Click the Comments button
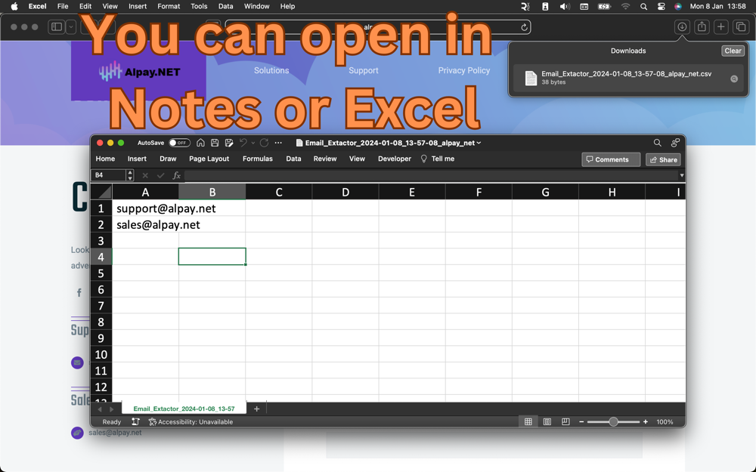The image size is (756, 472). pos(611,159)
